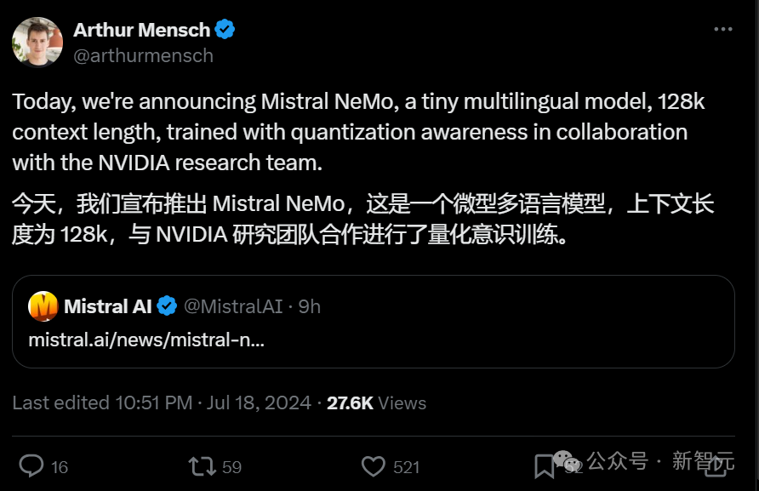Screen dimensions: 759x491
Task: Open the three-dot more options menu
Action: click(x=722, y=30)
